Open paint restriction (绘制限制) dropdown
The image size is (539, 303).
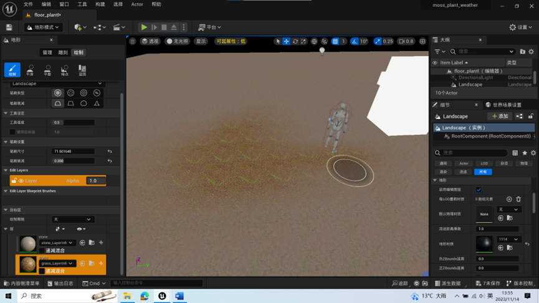pyautogui.click(x=72, y=219)
